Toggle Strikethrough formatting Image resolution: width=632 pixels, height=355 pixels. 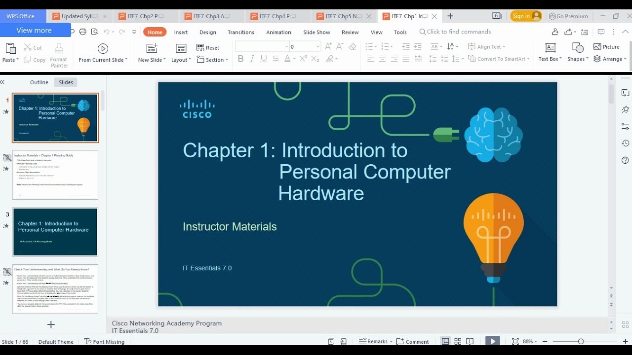tap(276, 59)
